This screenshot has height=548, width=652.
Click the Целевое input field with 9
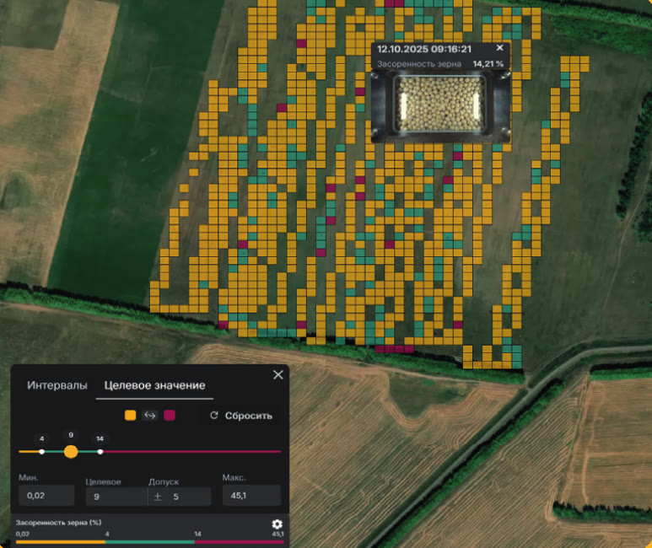[x=116, y=497]
